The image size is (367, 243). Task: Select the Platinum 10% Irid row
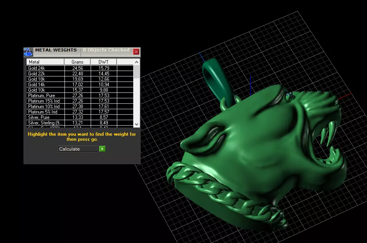[80, 106]
